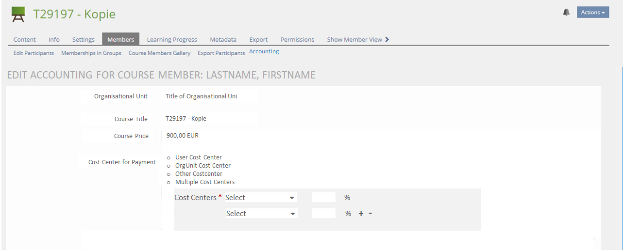Click the minus icon to remove cost center

coord(370,213)
